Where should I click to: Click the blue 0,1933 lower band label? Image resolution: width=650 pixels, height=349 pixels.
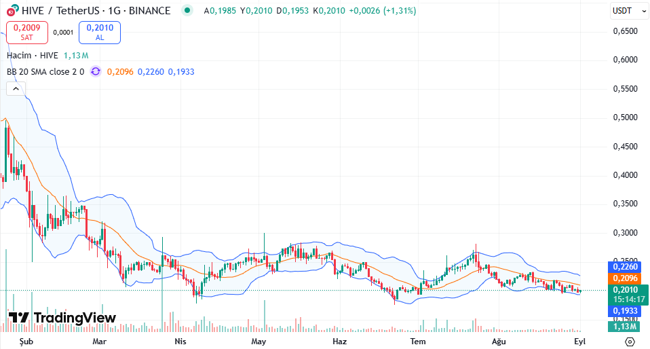click(624, 311)
